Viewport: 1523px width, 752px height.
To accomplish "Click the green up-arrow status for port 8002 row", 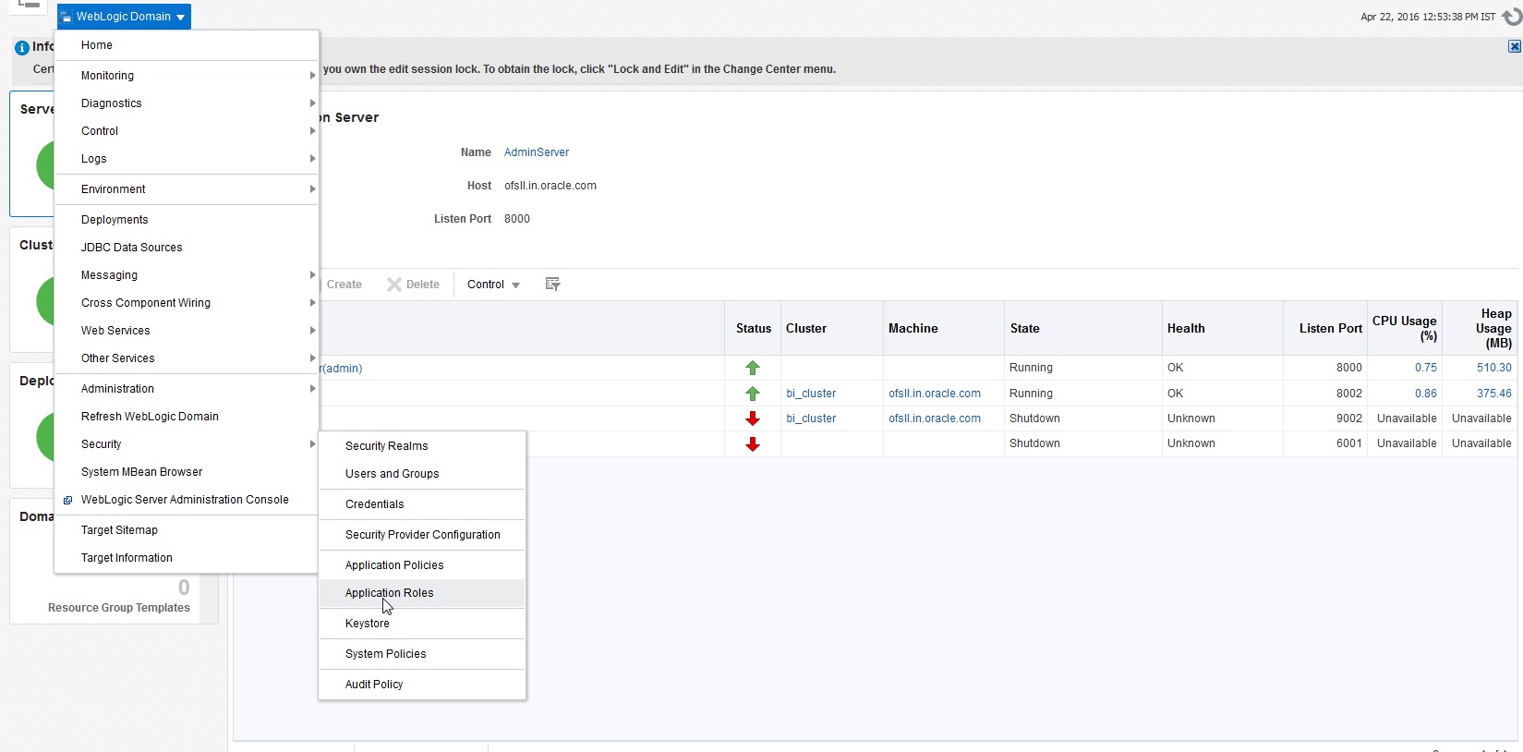I will coord(753,394).
